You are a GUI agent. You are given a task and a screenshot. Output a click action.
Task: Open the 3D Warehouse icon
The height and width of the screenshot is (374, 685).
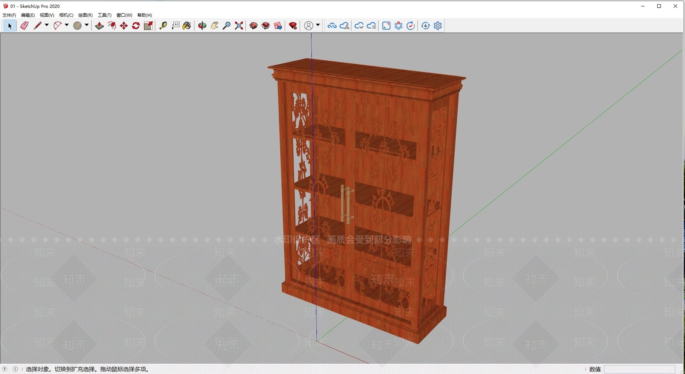click(x=253, y=26)
